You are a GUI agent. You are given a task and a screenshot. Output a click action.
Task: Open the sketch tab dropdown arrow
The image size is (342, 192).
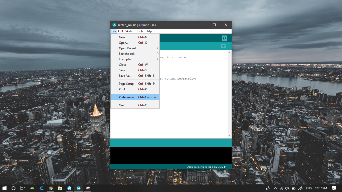tap(223, 46)
